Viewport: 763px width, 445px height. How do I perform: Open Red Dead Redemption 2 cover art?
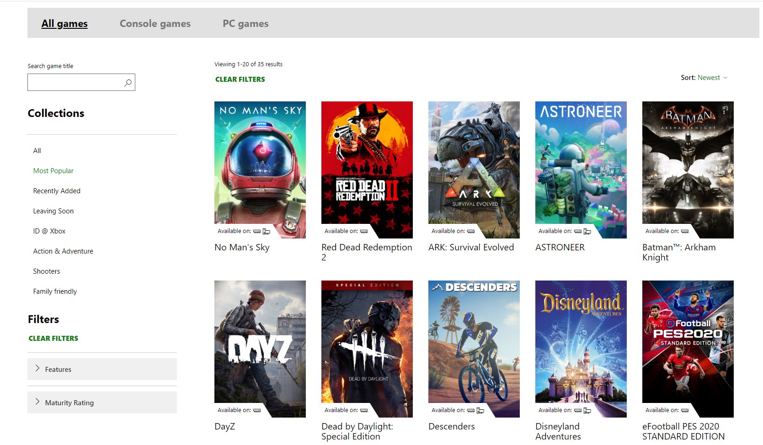click(367, 170)
